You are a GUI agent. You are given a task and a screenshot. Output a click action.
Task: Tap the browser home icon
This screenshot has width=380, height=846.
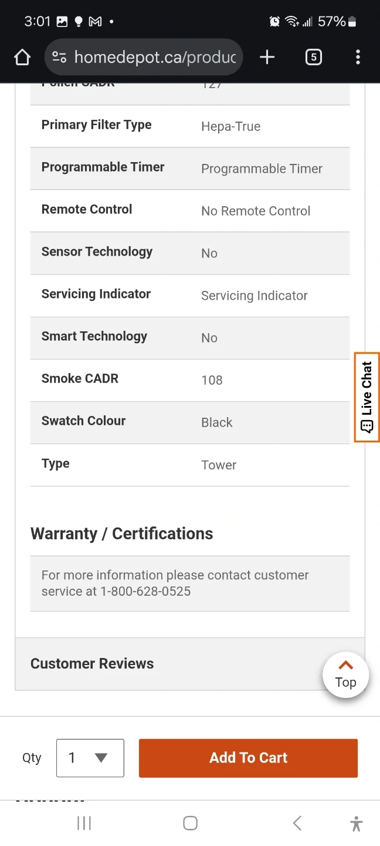22,57
